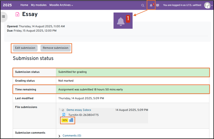Open the user menu dropdown arrow
This screenshot has height=139, width=214.
(x=212, y=5)
